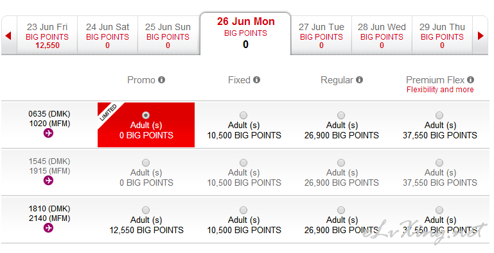Switch to the 24 Jun Sat tab
Viewport: 494px width, 253px height.
click(x=107, y=36)
